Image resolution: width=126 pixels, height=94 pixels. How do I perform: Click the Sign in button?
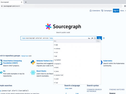(x=116, y=11)
